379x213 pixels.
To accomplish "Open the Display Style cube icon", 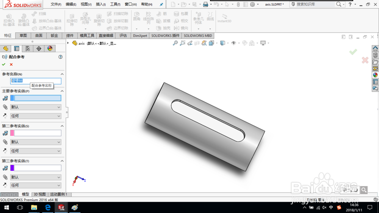I will pos(222,43).
